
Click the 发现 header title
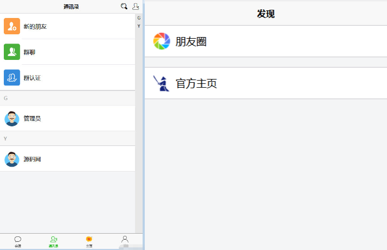(266, 14)
